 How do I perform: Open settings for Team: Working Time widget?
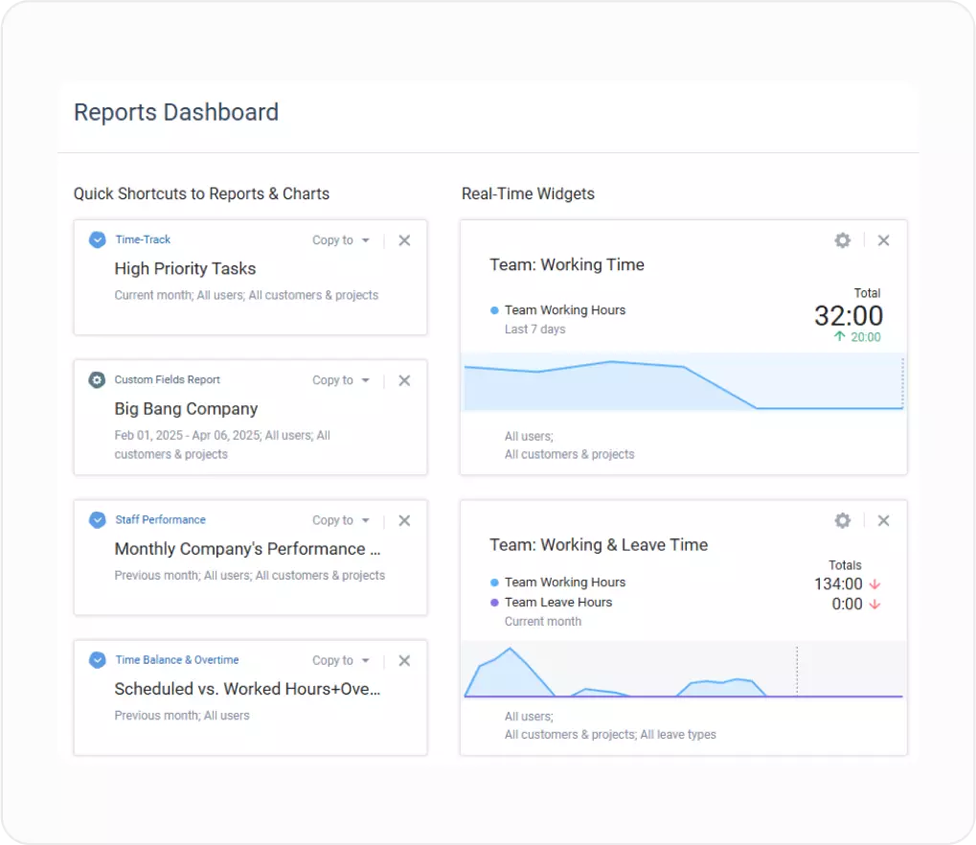842,240
